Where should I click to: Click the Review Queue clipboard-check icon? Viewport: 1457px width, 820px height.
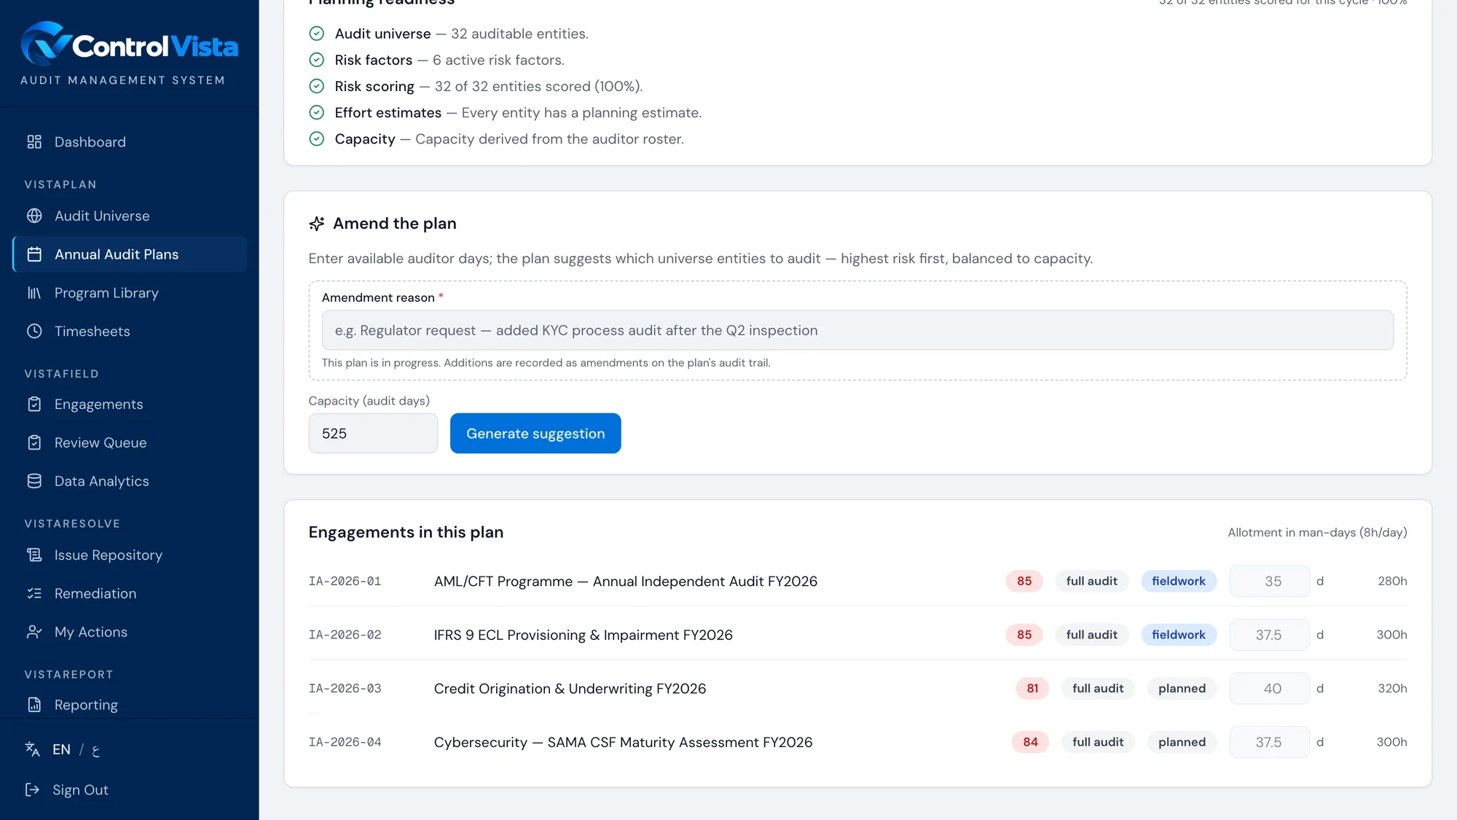(34, 442)
